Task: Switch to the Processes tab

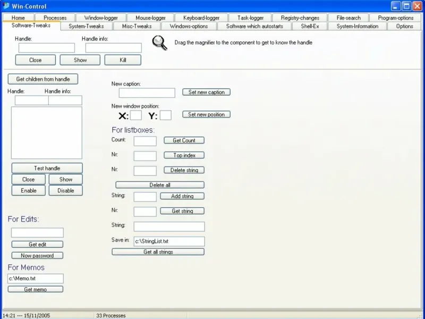Action: pos(55,18)
